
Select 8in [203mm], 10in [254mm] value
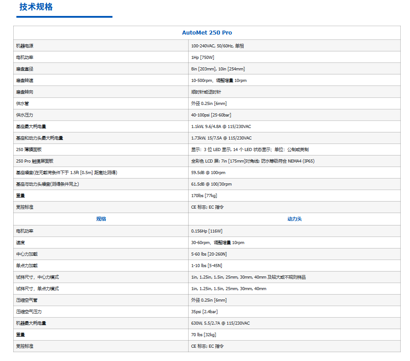tap(218, 69)
